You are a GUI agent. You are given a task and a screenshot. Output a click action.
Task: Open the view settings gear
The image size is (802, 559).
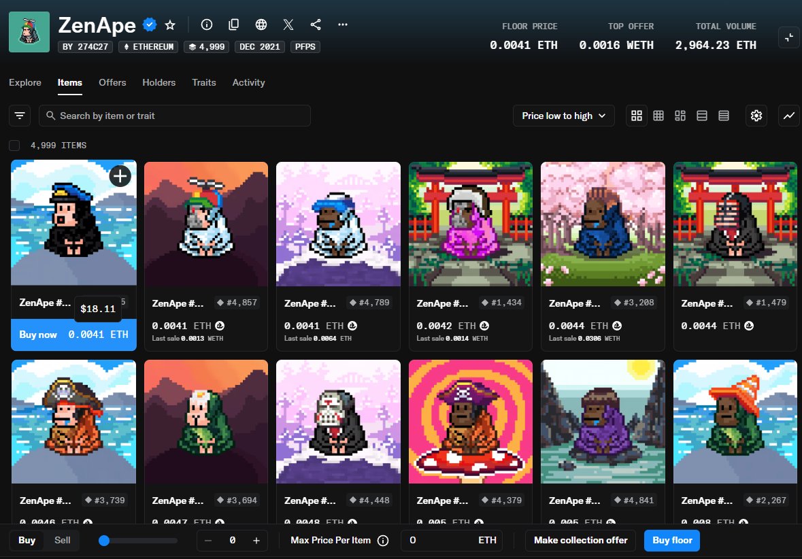coord(756,116)
